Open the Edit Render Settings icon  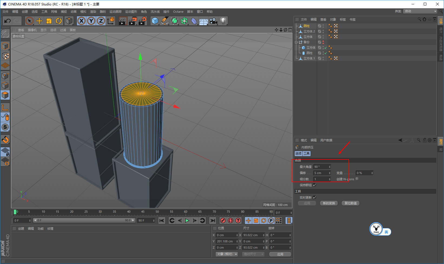pos(142,21)
